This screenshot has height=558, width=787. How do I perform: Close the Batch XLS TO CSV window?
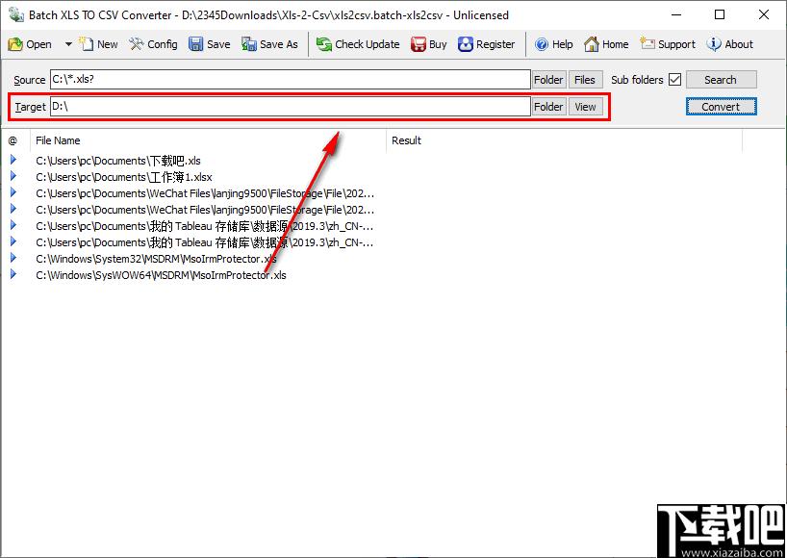[764, 14]
